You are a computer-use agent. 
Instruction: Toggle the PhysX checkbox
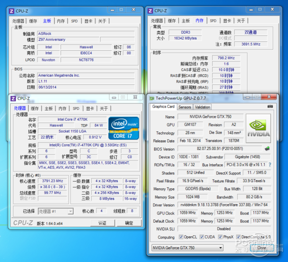[x=221, y=237]
